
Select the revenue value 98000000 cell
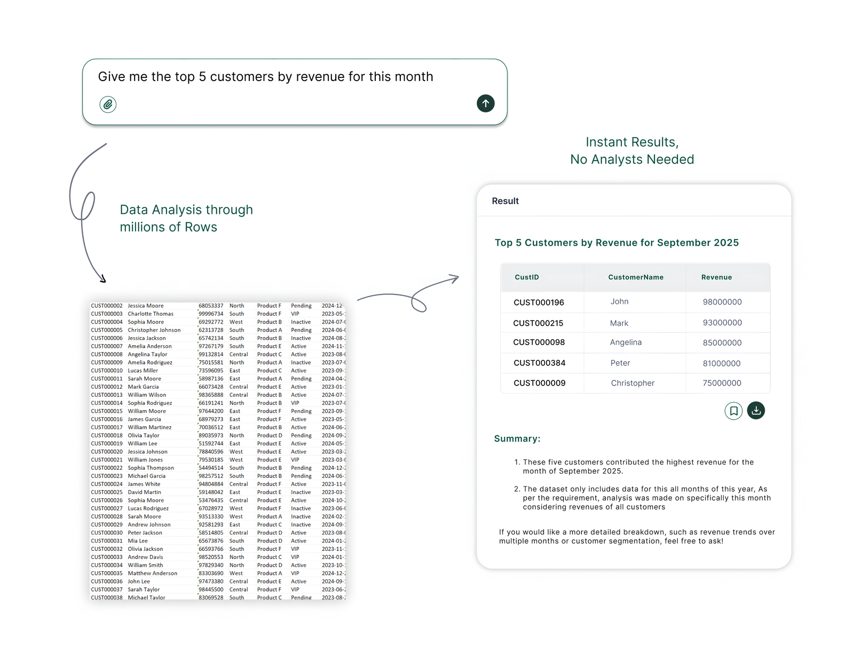click(x=722, y=302)
